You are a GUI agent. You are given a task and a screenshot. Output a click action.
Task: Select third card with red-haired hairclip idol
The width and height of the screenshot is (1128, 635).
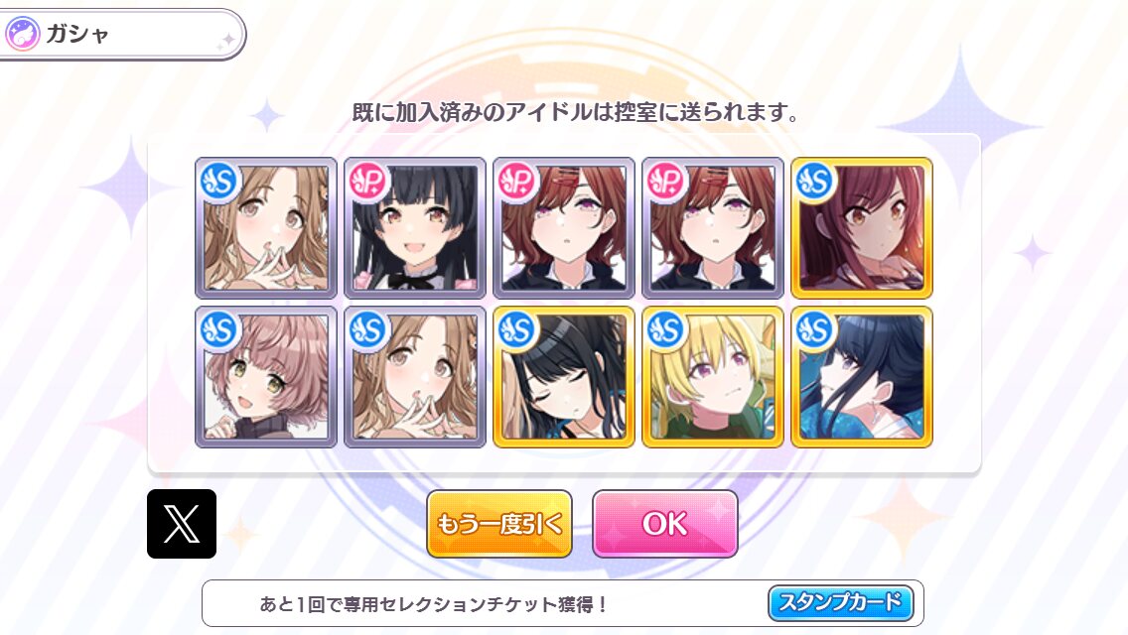[x=564, y=228]
